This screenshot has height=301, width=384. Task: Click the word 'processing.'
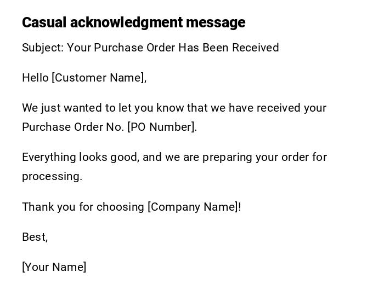point(52,176)
